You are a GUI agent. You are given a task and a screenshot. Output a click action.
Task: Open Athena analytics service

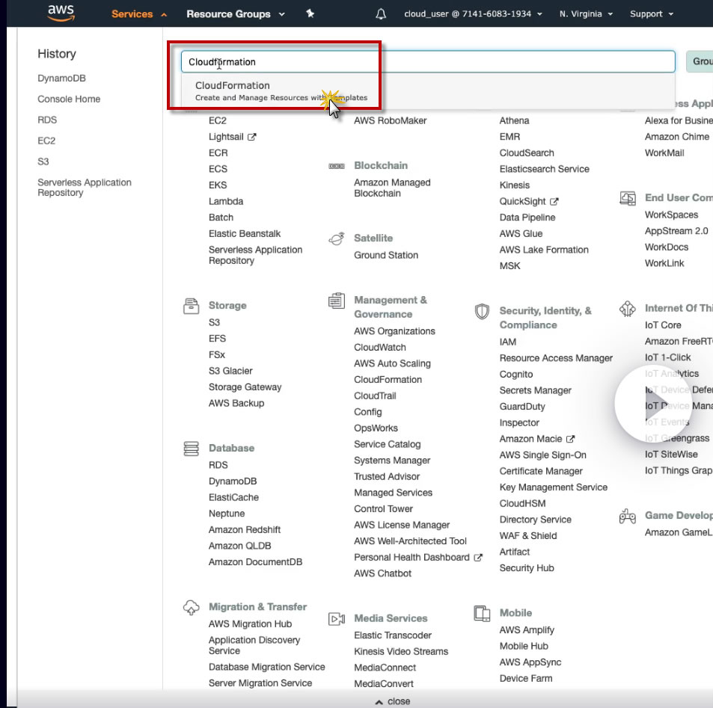[514, 121]
